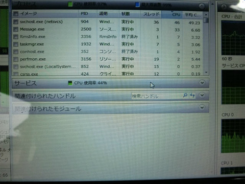This screenshot has height=184, width=245.
Task: Check the Message.exe process checkbox
Action: point(16,29)
